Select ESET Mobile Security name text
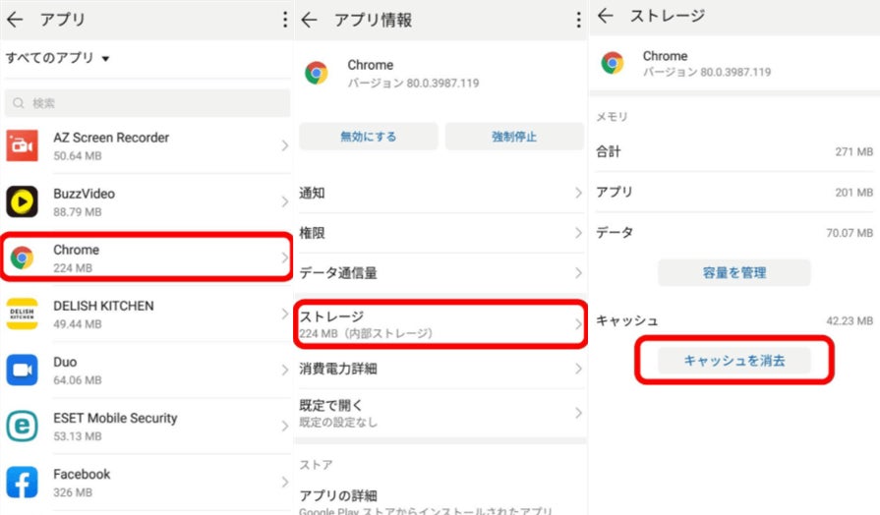Image resolution: width=880 pixels, height=515 pixels. (x=115, y=418)
